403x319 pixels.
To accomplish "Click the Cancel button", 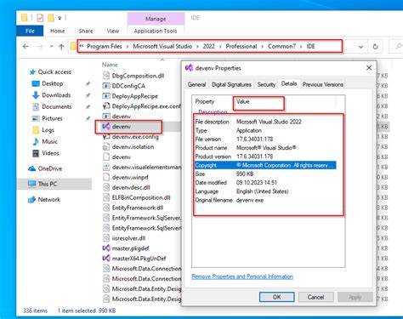I will [315, 297].
